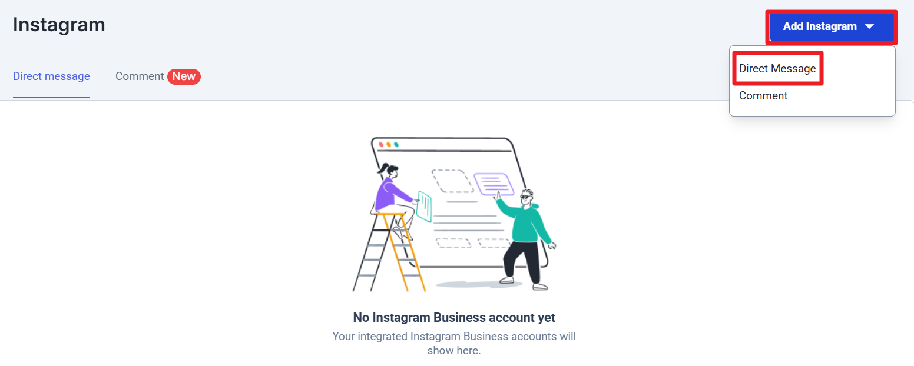Viewport: 914px width, 366px height.
Task: Choose Comment in the dropdown menu
Action: tap(763, 96)
